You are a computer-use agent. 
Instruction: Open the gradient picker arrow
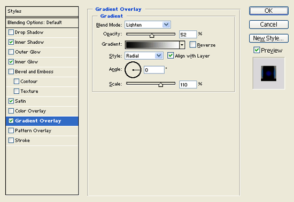(182, 45)
